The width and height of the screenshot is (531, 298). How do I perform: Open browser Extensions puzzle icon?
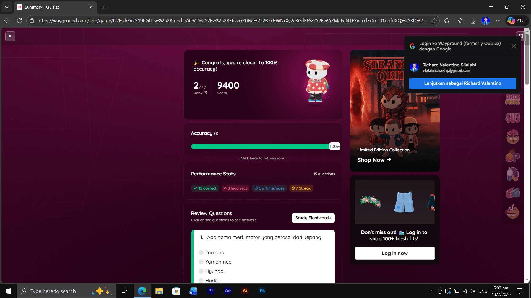(x=447, y=21)
